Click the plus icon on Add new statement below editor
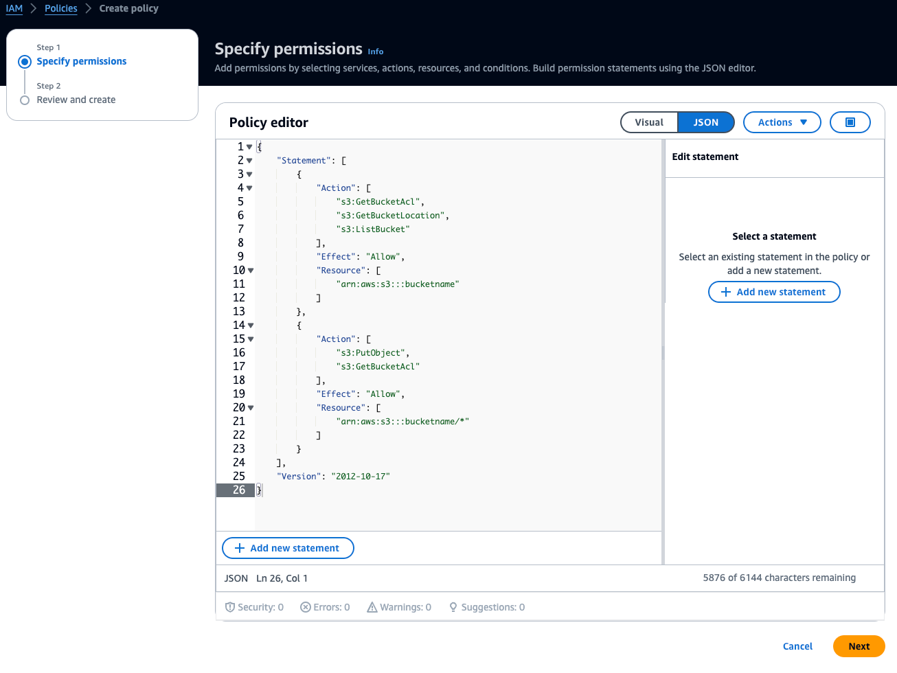Screen dimensions: 897x673 point(238,548)
